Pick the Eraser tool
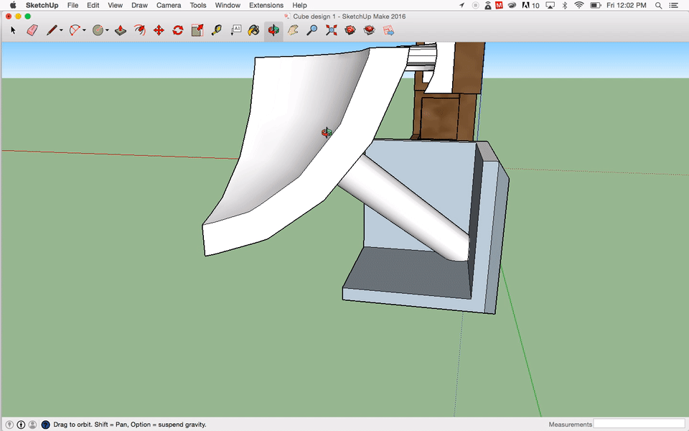Image resolution: width=689 pixels, height=431 pixels. pos(32,30)
